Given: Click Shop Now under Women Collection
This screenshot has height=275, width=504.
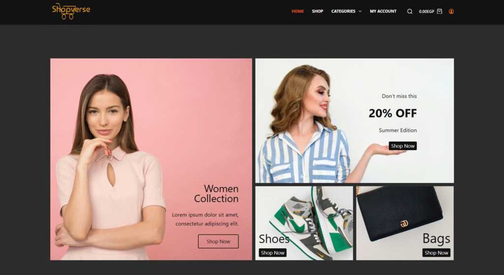Looking at the screenshot, I should point(218,241).
